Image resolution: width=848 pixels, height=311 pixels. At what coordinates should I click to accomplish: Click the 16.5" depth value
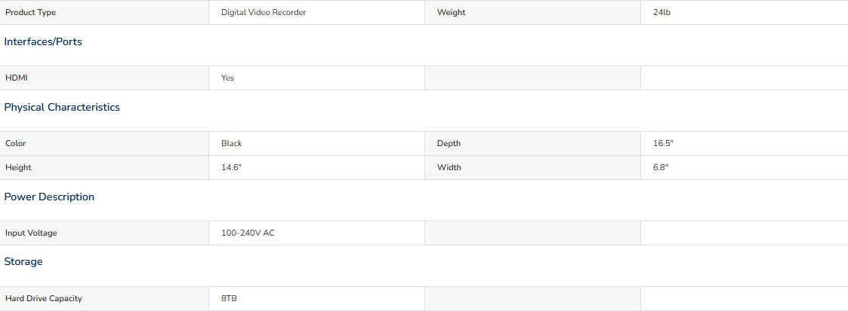tap(663, 143)
